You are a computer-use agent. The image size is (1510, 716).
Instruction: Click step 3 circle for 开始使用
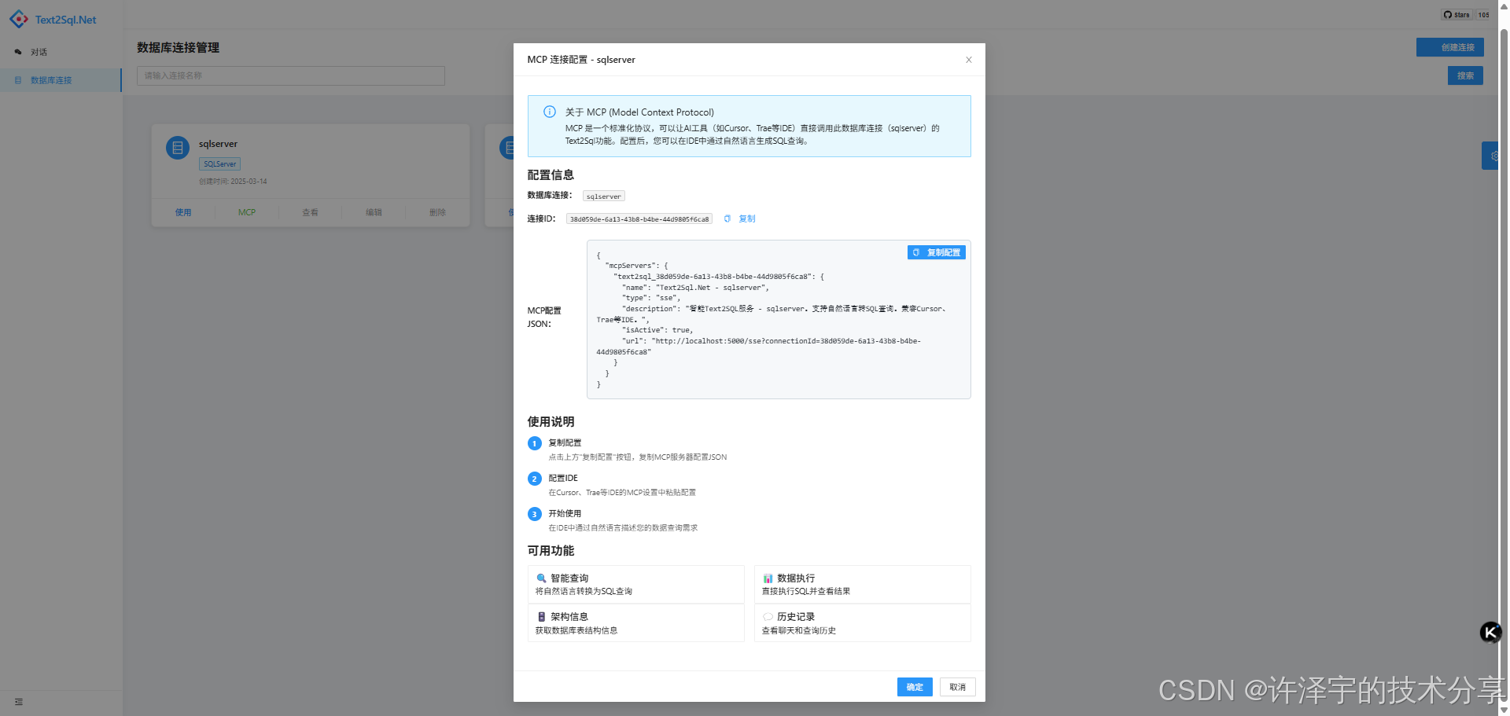tap(535, 514)
